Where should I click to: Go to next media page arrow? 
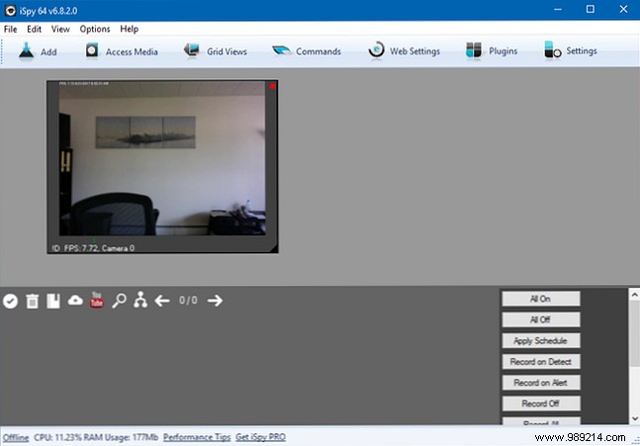(215, 301)
